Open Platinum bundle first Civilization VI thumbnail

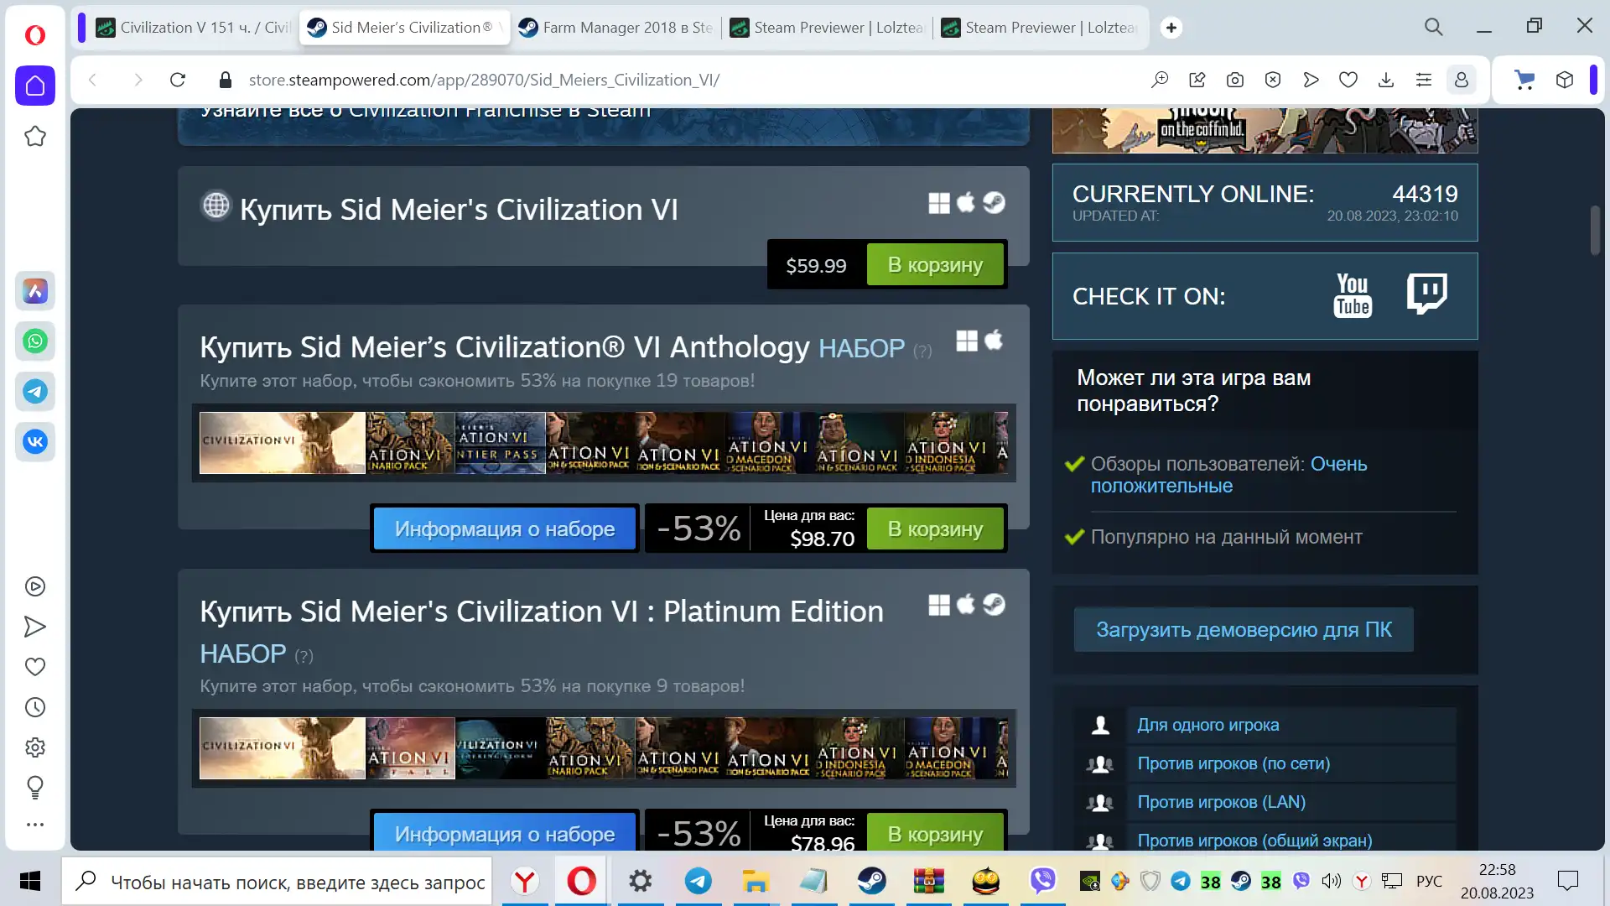point(283,748)
